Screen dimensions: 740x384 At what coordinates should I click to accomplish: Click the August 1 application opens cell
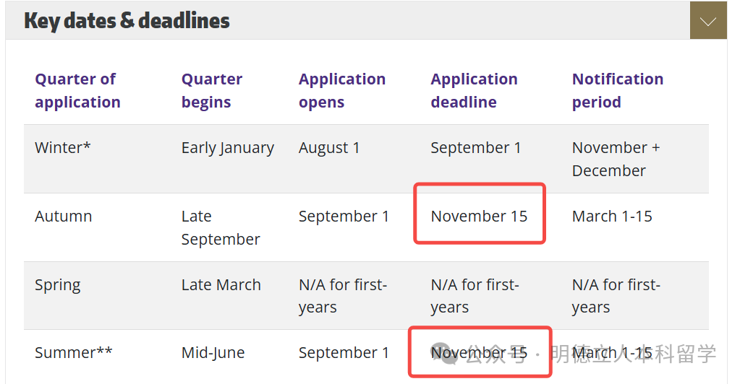[x=329, y=148]
